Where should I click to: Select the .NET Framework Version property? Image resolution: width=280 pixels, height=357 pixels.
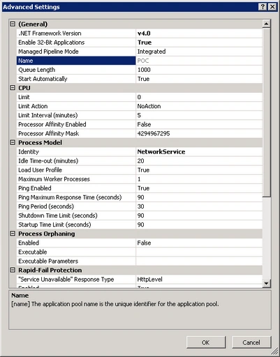[76, 33]
